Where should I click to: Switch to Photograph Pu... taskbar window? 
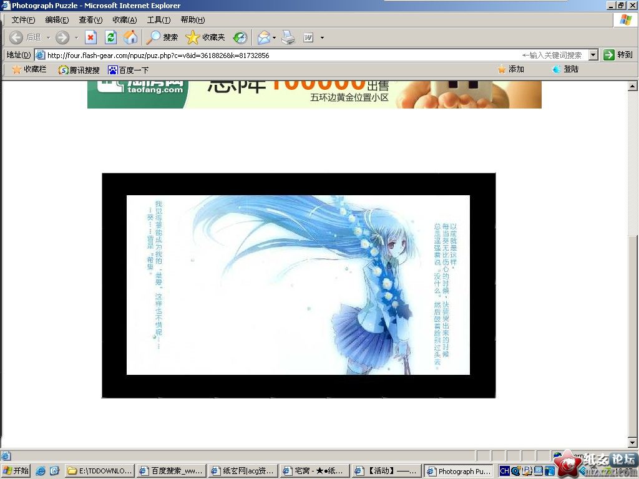click(x=459, y=471)
